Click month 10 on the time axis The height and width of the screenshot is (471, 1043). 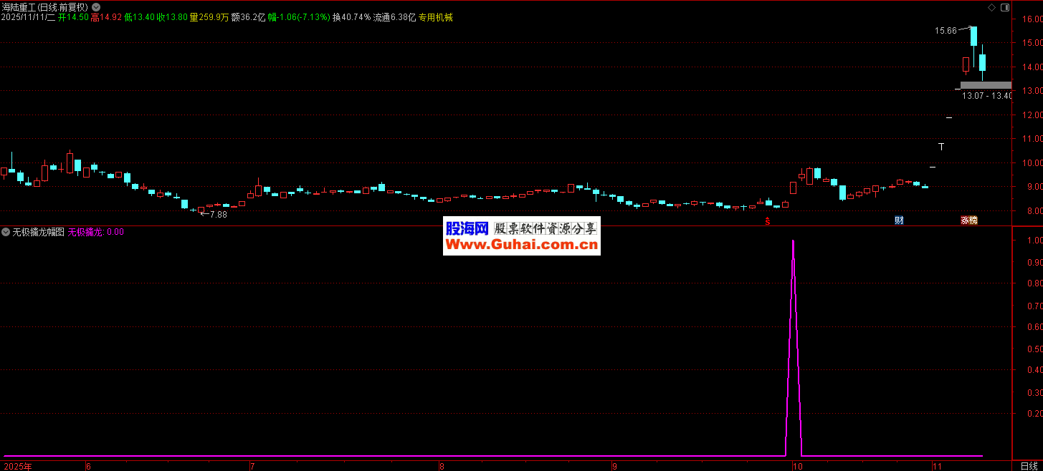point(797,466)
